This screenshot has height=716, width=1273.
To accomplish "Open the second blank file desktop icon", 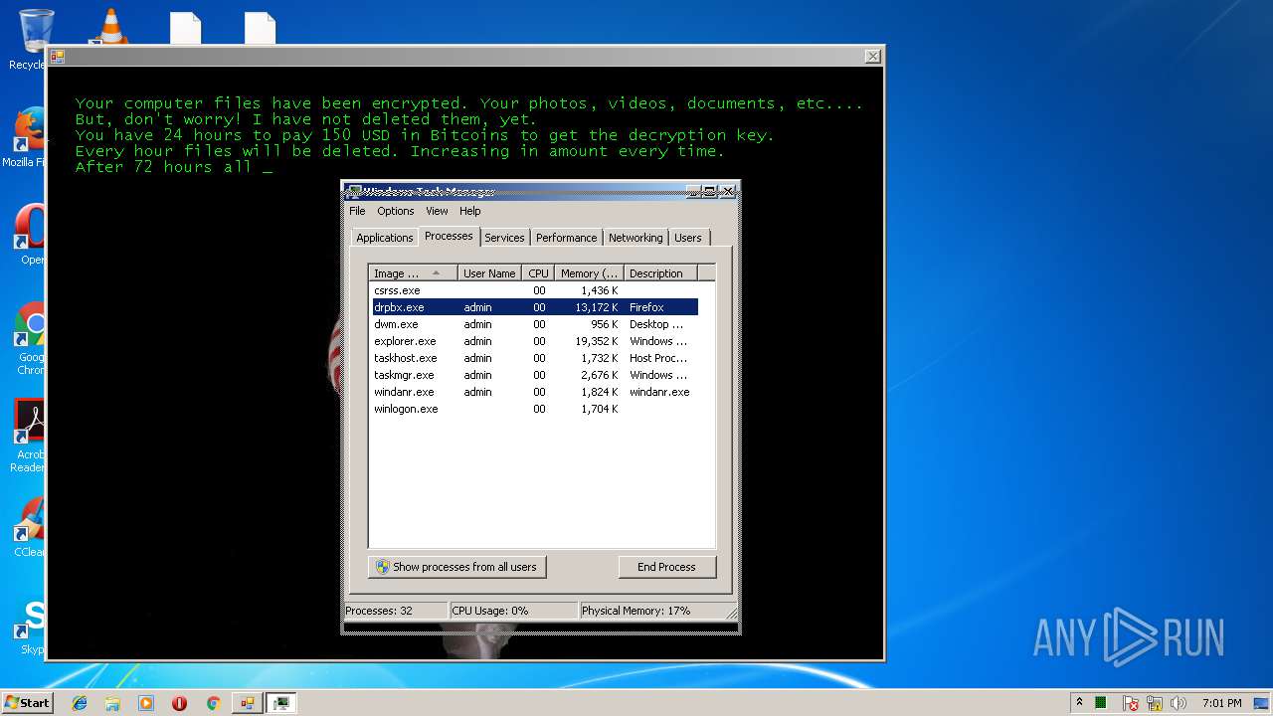I will 260,28.
